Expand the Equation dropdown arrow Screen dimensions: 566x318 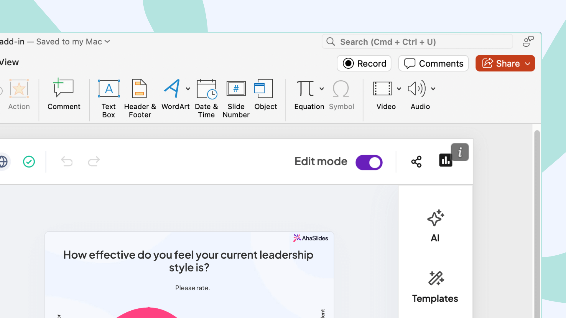322,89
